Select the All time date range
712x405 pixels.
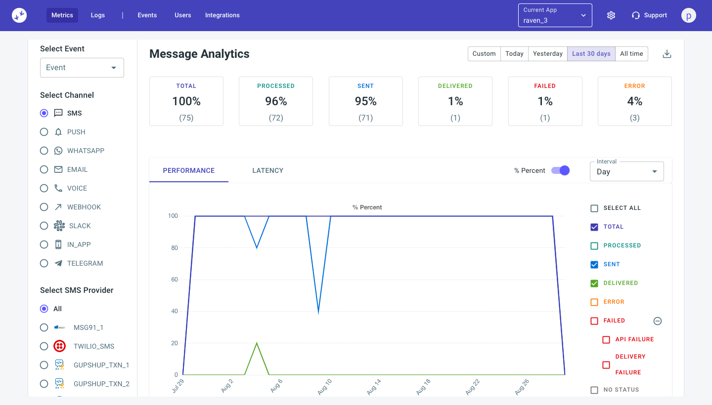(x=631, y=53)
